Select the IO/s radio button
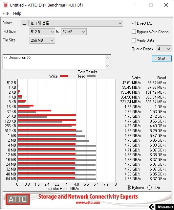 (149, 188)
